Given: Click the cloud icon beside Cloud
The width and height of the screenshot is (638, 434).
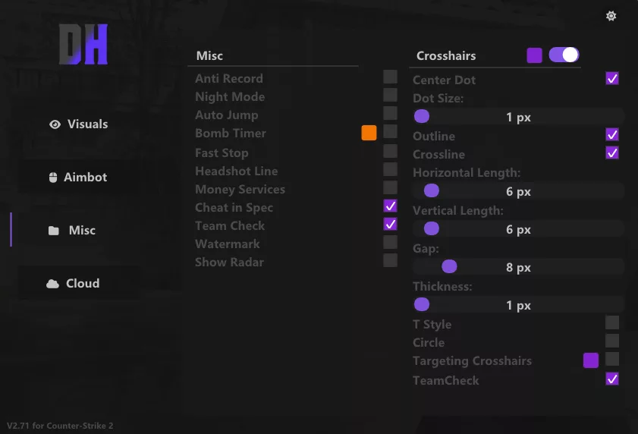Looking at the screenshot, I should 53,284.
